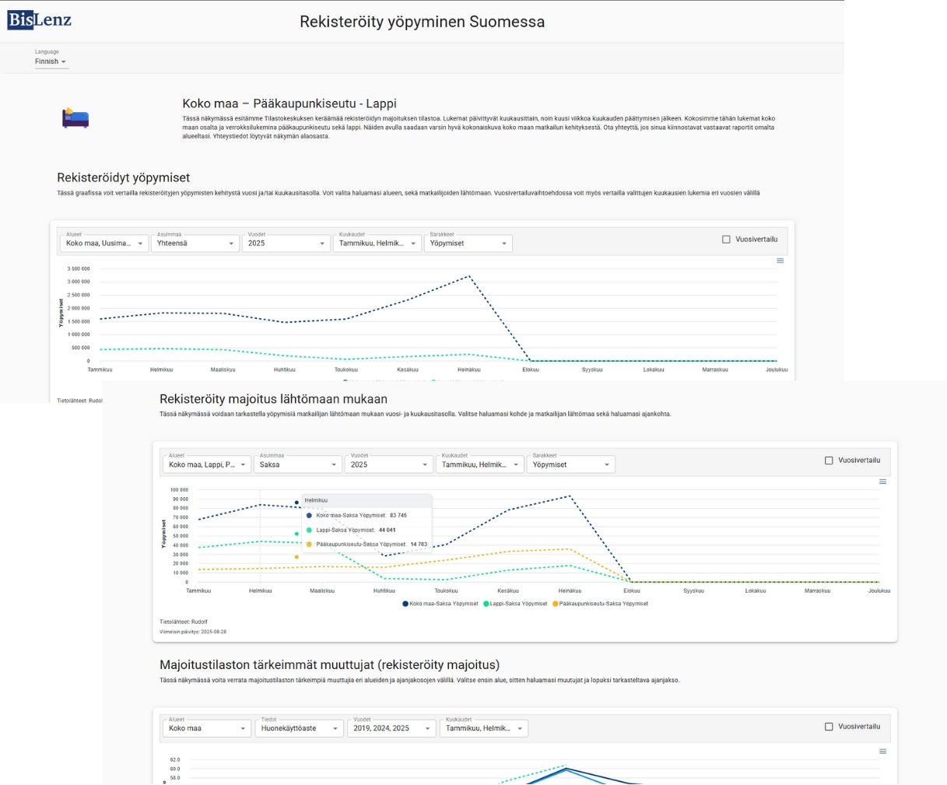The image size is (947, 785).
Task: Click Heinäkuu peak on Koko maa-Saksa line
Action: [570, 496]
